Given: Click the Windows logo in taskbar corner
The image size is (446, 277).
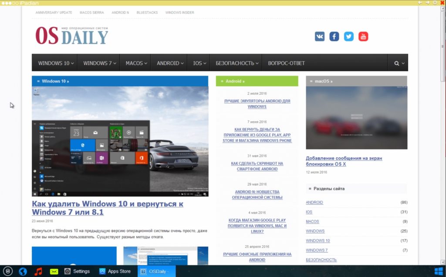Looking at the screenshot, I should (x=438, y=271).
